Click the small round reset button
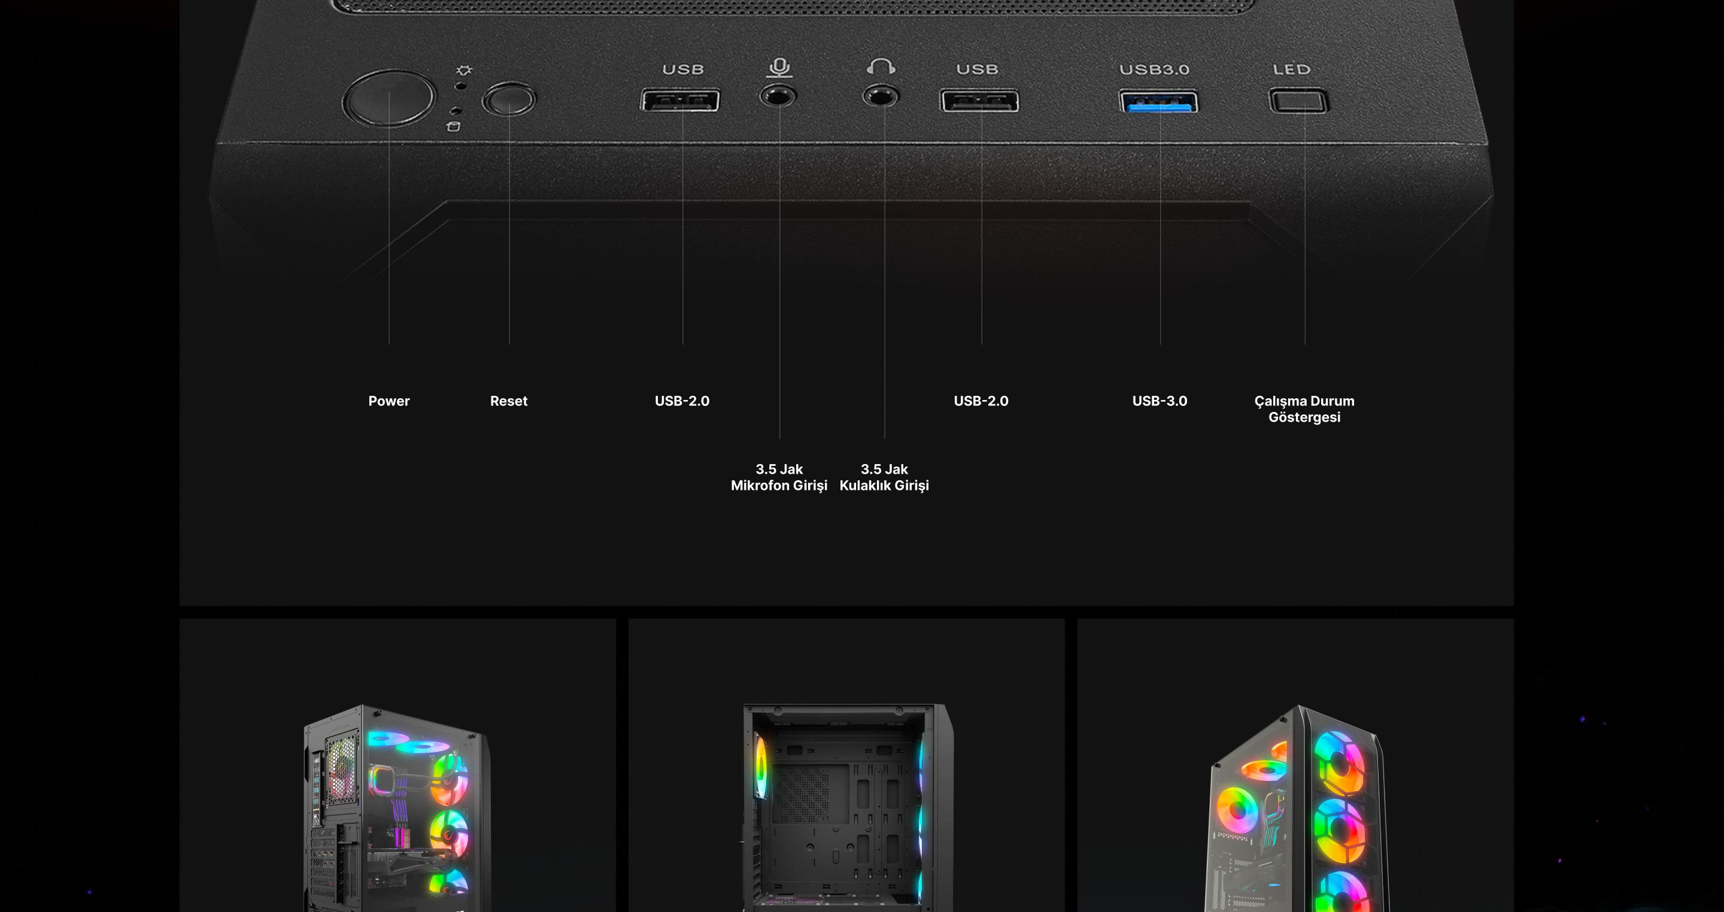Screen dimensions: 1724x912 [x=509, y=100]
